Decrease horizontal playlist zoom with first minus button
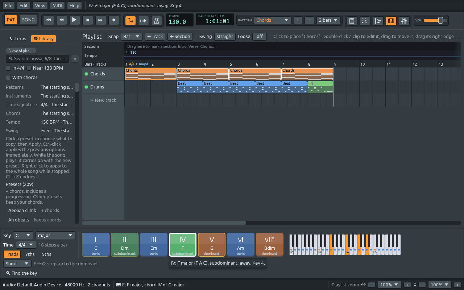This screenshot has width=464, height=290. pyautogui.click(x=372, y=285)
